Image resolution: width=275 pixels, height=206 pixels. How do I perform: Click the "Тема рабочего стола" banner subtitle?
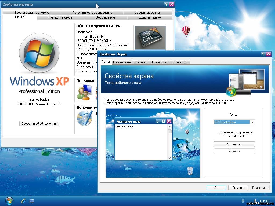click(123, 83)
